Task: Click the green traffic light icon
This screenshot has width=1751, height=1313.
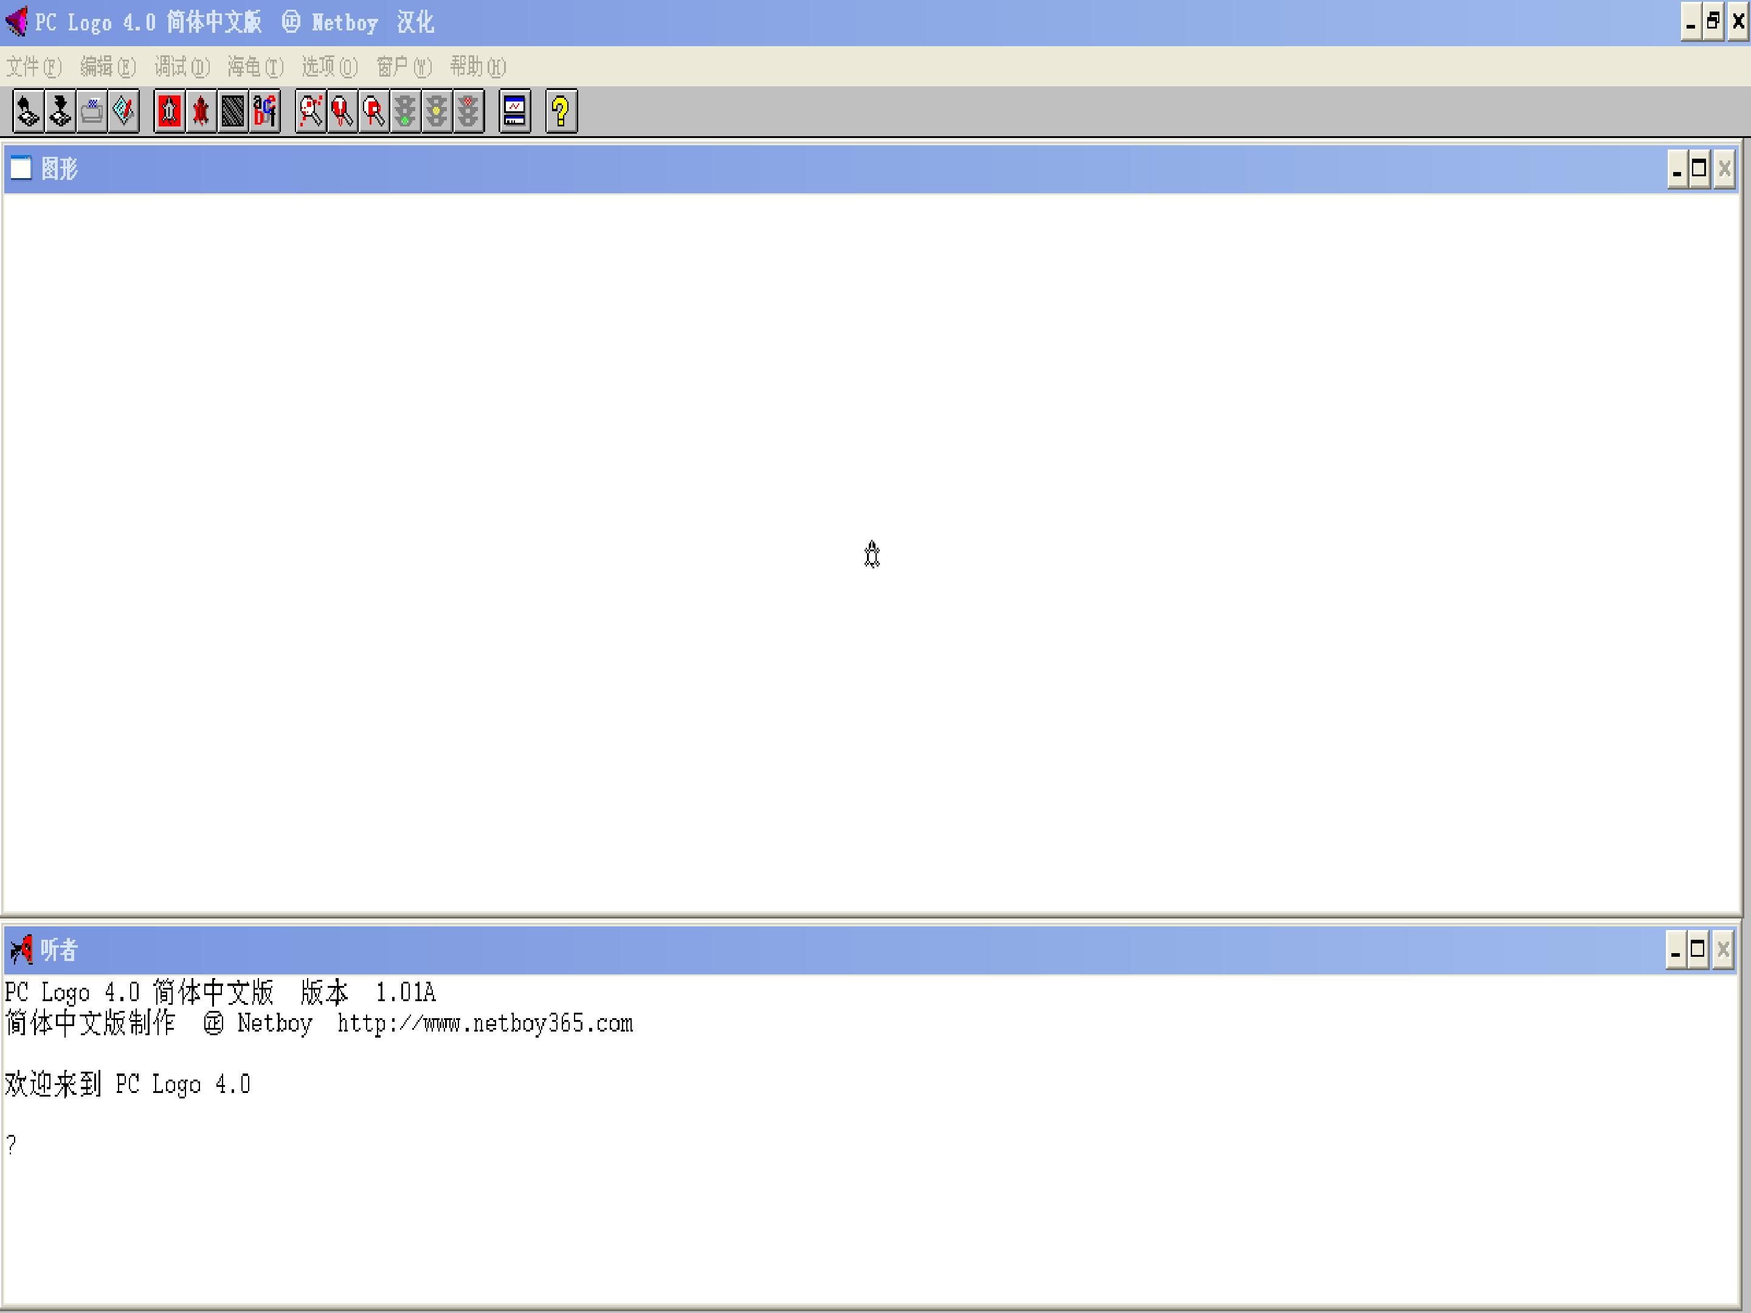Action: pyautogui.click(x=404, y=111)
